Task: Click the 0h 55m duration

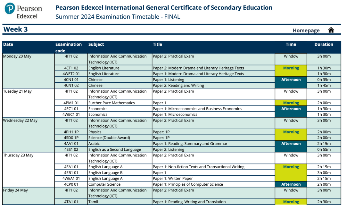Action: pos(324,149)
